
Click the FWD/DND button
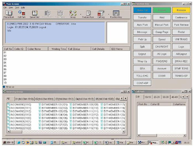pos(162,61)
